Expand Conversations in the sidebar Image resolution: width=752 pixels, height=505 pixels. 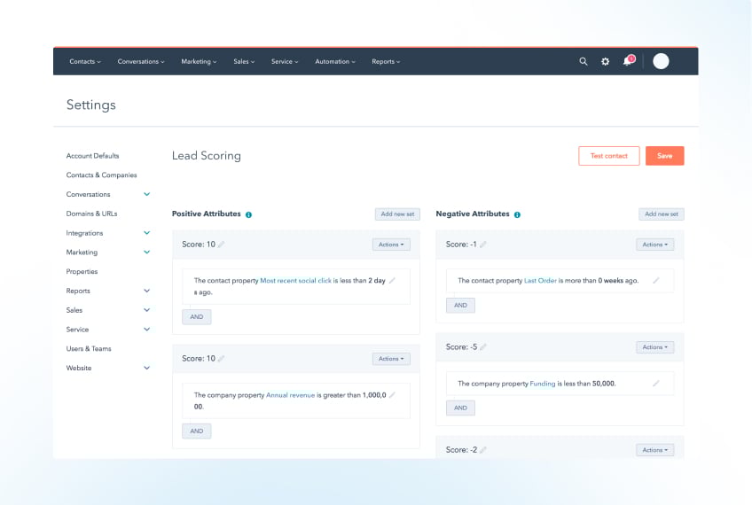click(147, 194)
